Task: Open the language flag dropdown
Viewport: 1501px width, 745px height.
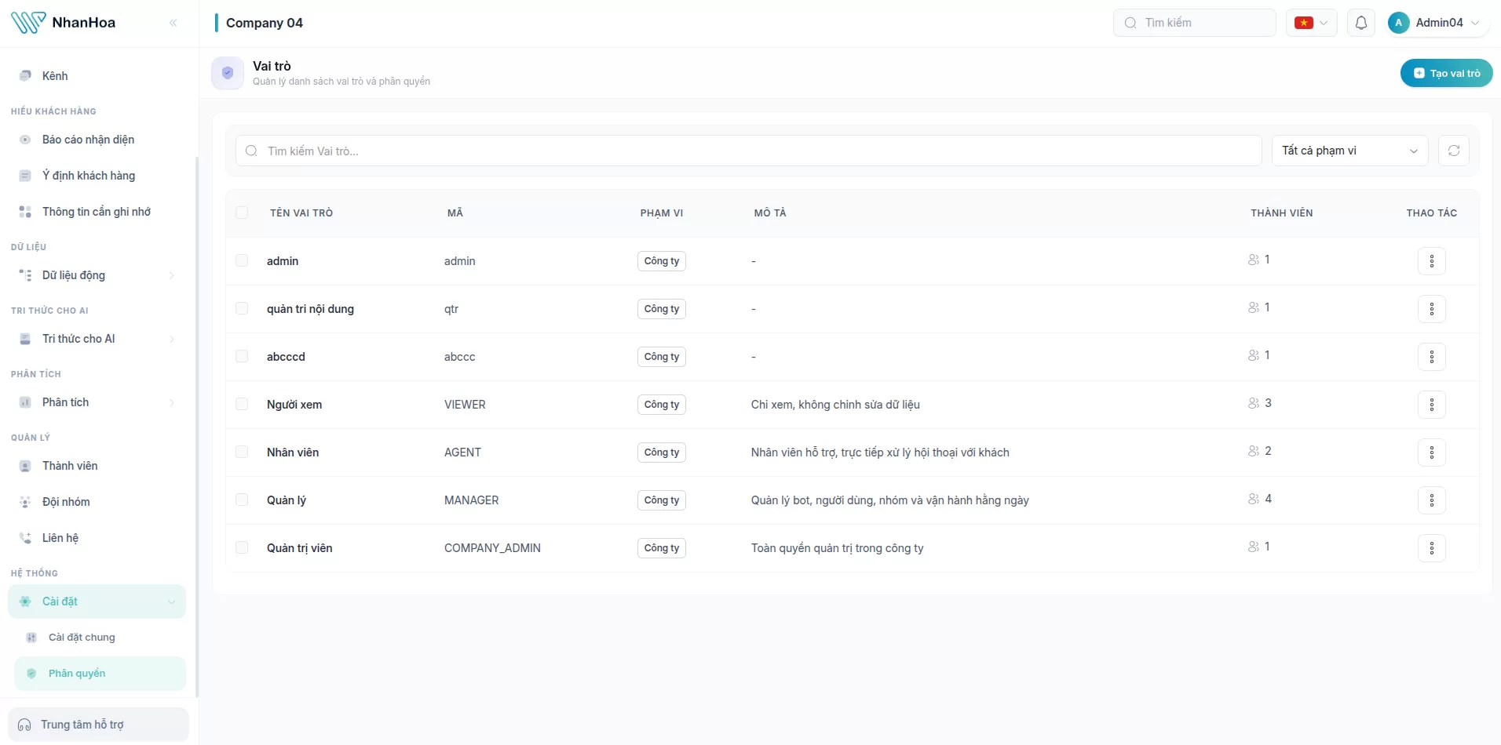Action: pyautogui.click(x=1311, y=23)
